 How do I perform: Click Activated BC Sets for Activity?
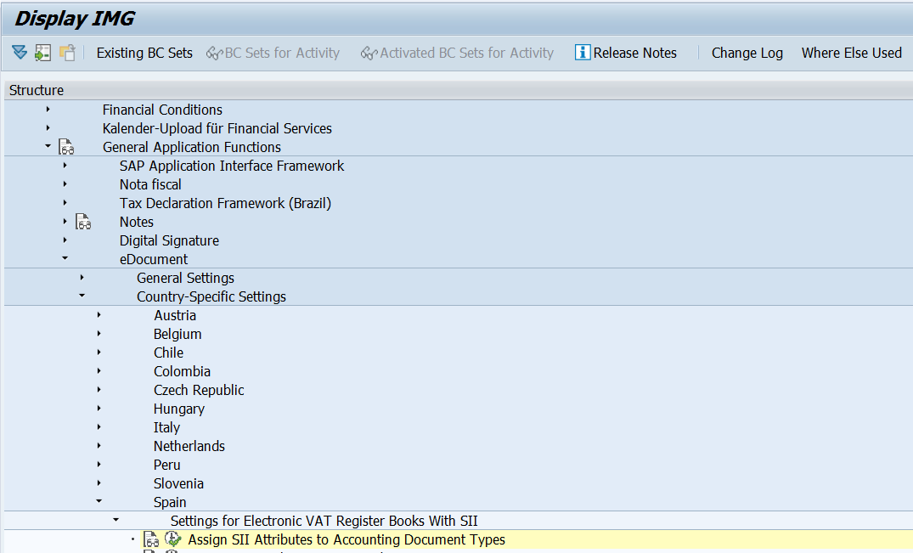tap(457, 53)
